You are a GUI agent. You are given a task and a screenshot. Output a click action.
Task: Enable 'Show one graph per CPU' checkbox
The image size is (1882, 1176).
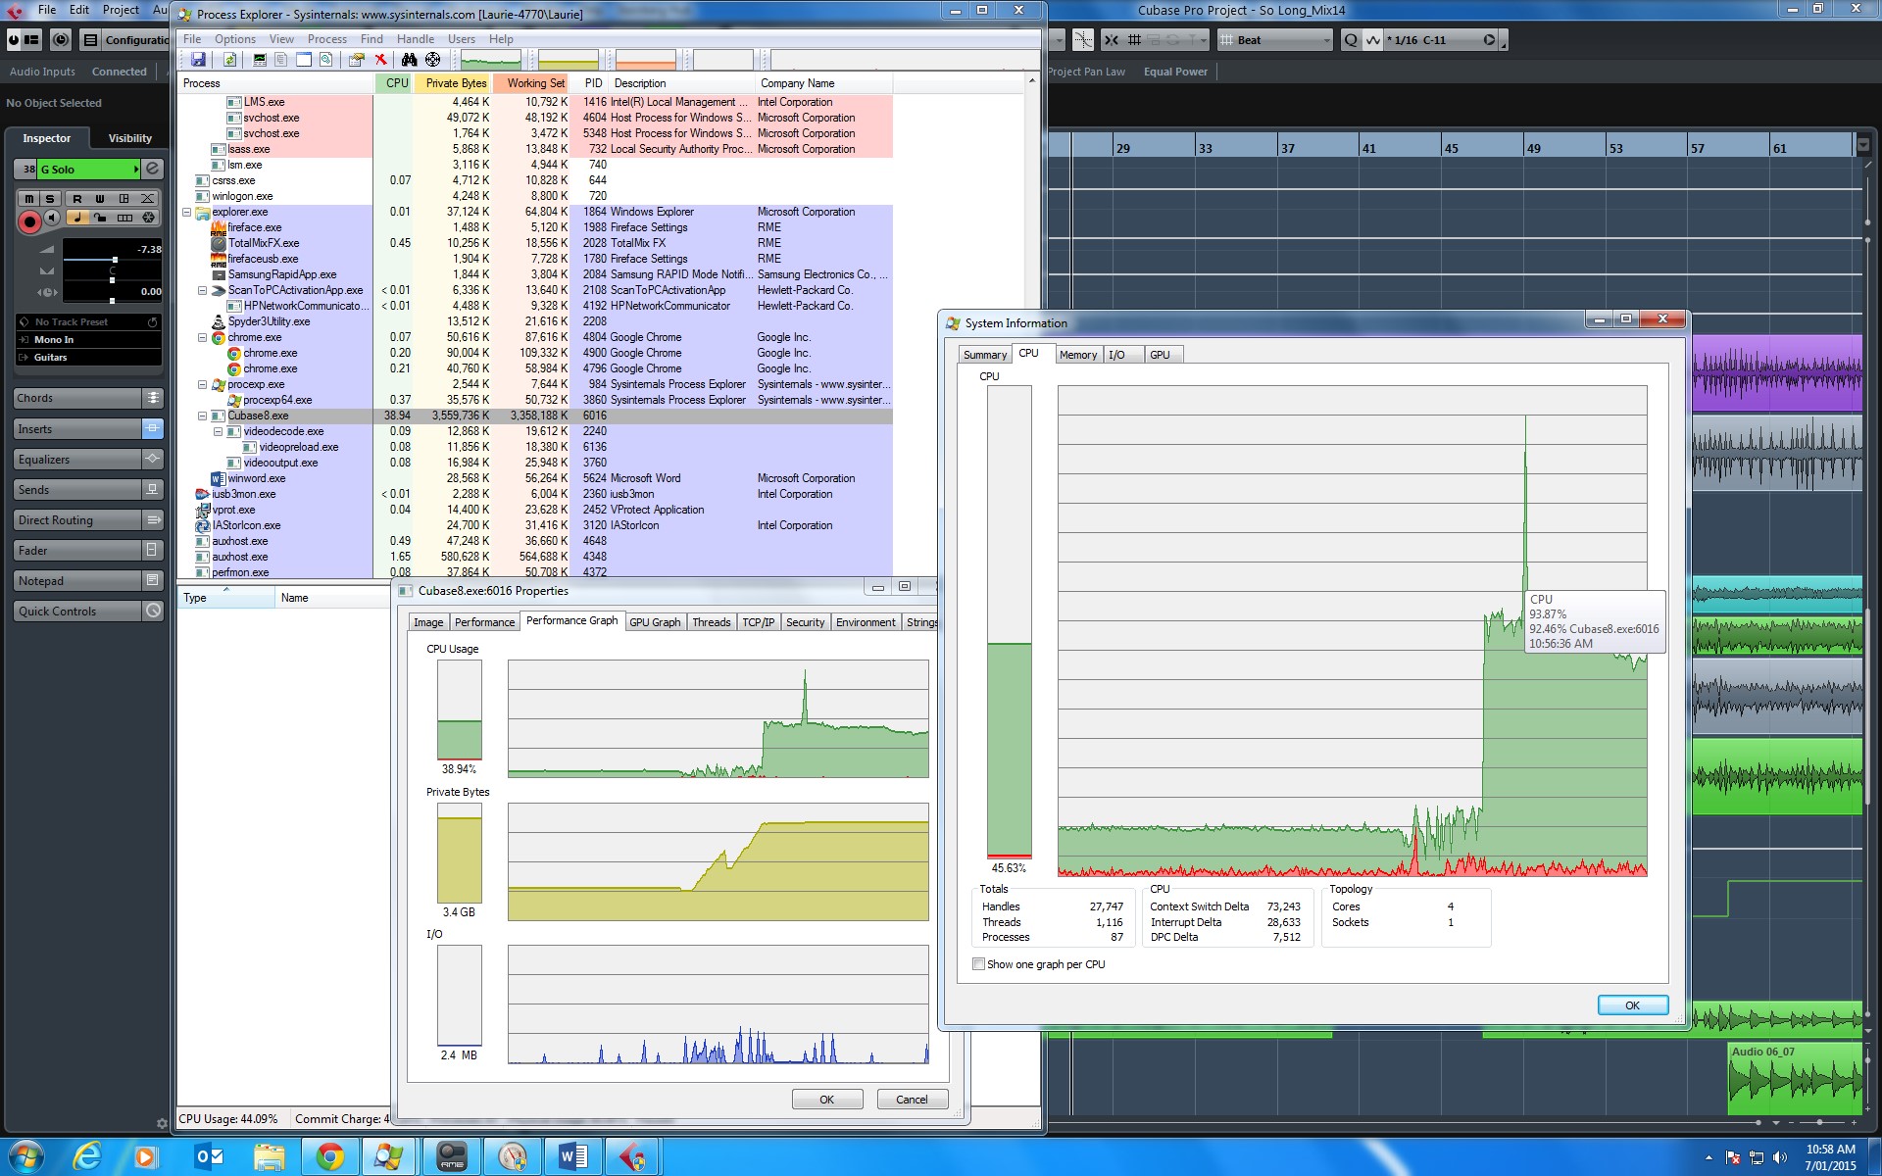978,964
